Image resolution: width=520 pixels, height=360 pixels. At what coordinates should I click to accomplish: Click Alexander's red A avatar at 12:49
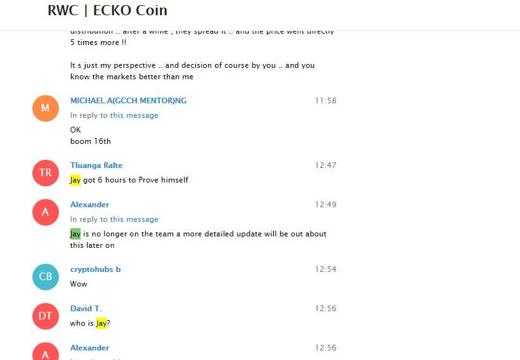coord(46,212)
